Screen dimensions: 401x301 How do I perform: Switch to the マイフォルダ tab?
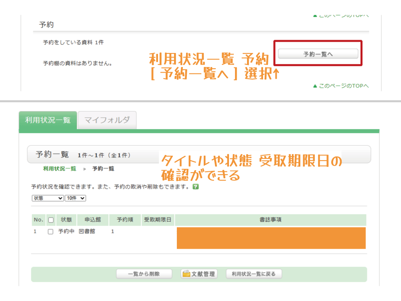point(107,120)
